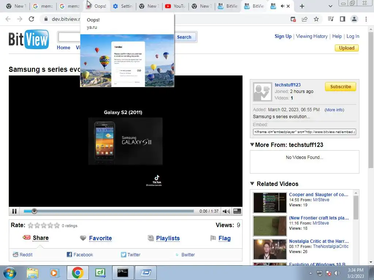Viewport: 374px width, 280px height.
Task: Click the Chrome taskbar icon
Action: (x=77, y=273)
